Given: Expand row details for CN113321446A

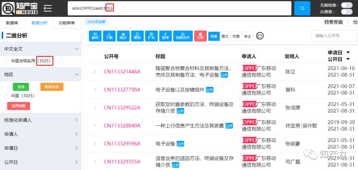Looking at the screenshot, I should coord(94,72).
